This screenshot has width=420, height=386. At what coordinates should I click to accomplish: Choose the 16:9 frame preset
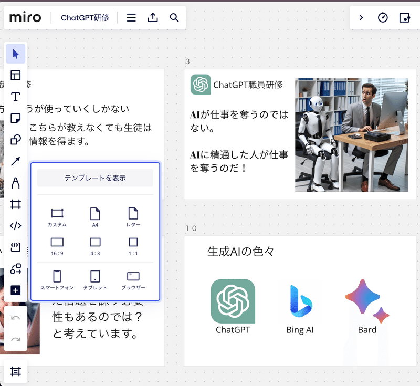[x=57, y=246]
